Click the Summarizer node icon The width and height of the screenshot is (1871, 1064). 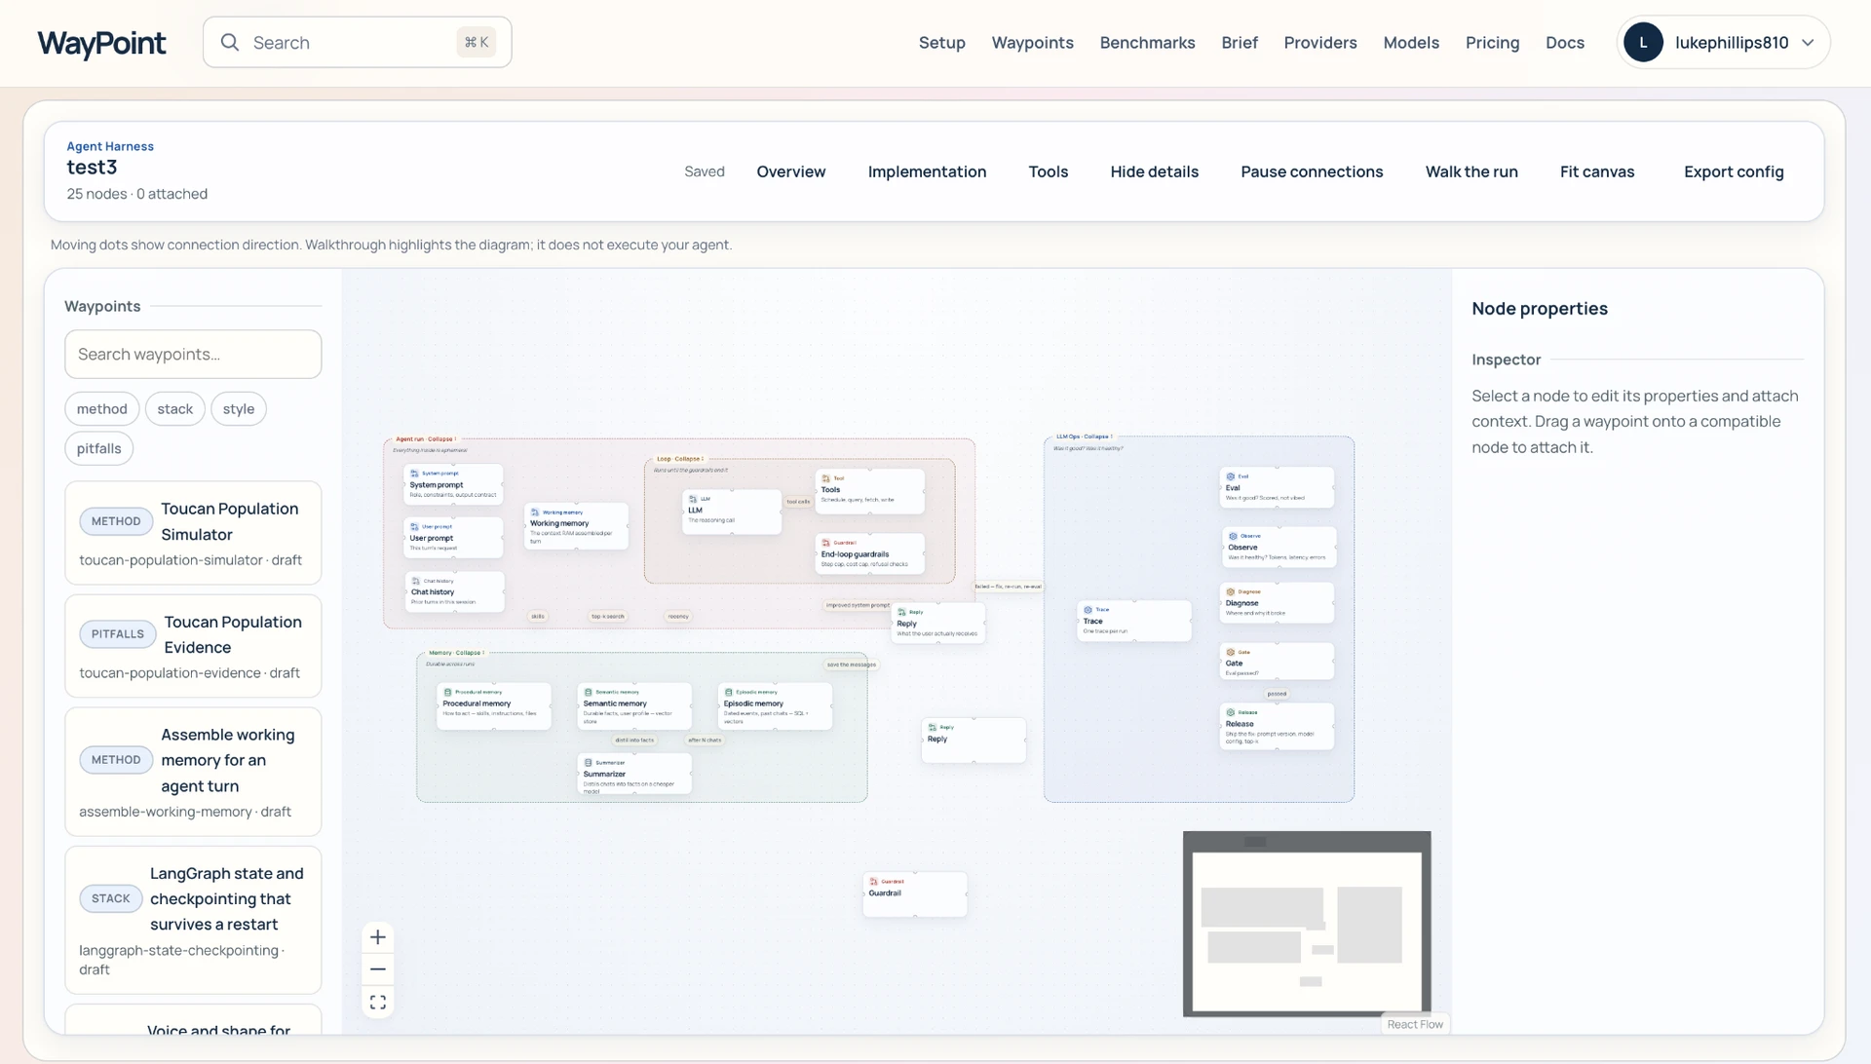588,763
